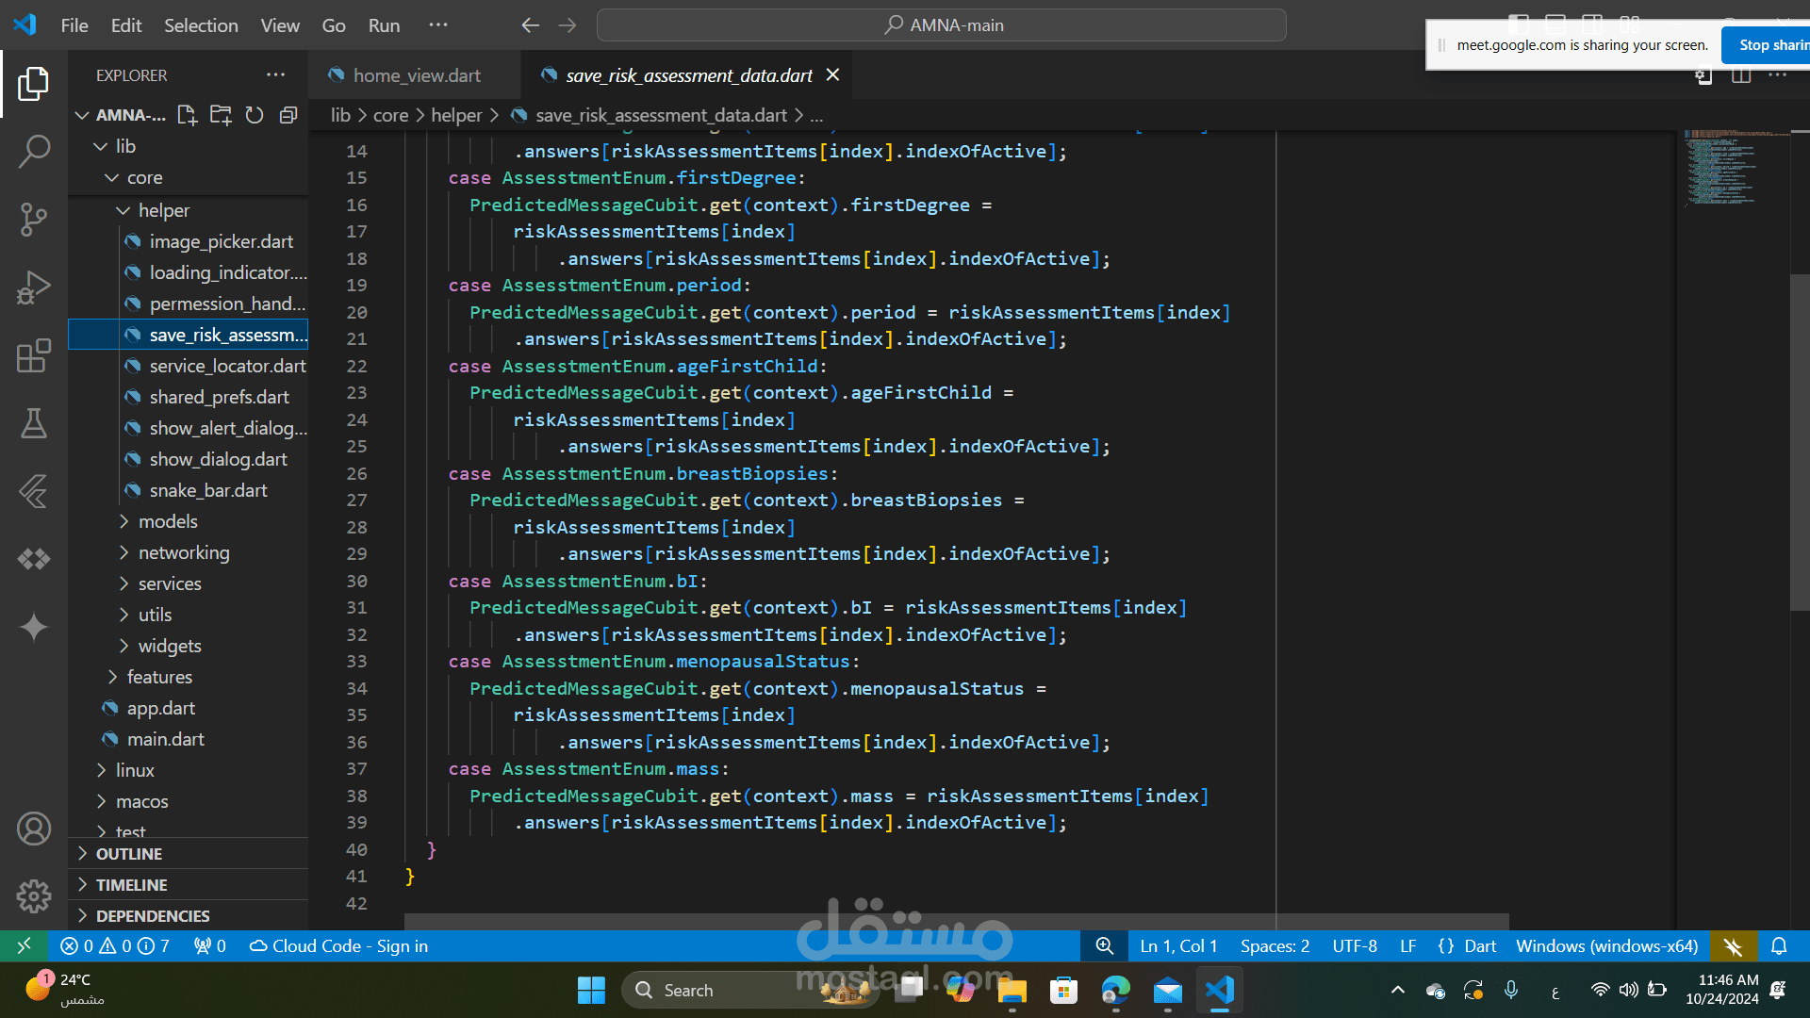Click the editor minimap

coord(1736,168)
